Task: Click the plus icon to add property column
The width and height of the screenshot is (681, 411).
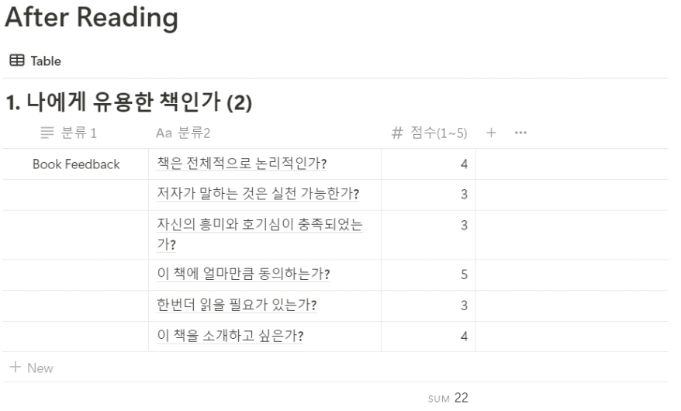Action: pos(491,133)
